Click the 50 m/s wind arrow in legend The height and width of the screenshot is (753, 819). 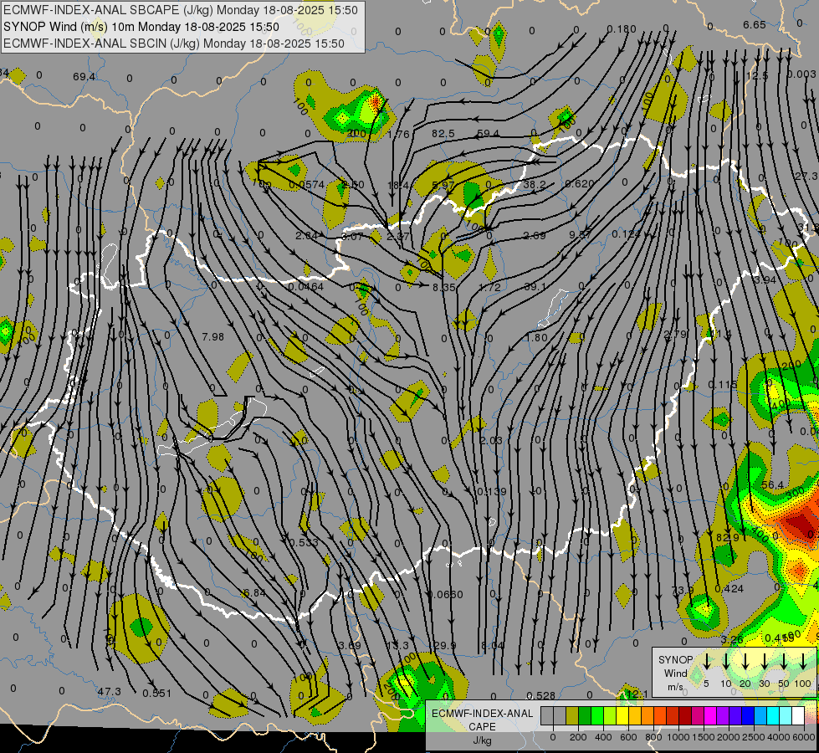pos(784,661)
